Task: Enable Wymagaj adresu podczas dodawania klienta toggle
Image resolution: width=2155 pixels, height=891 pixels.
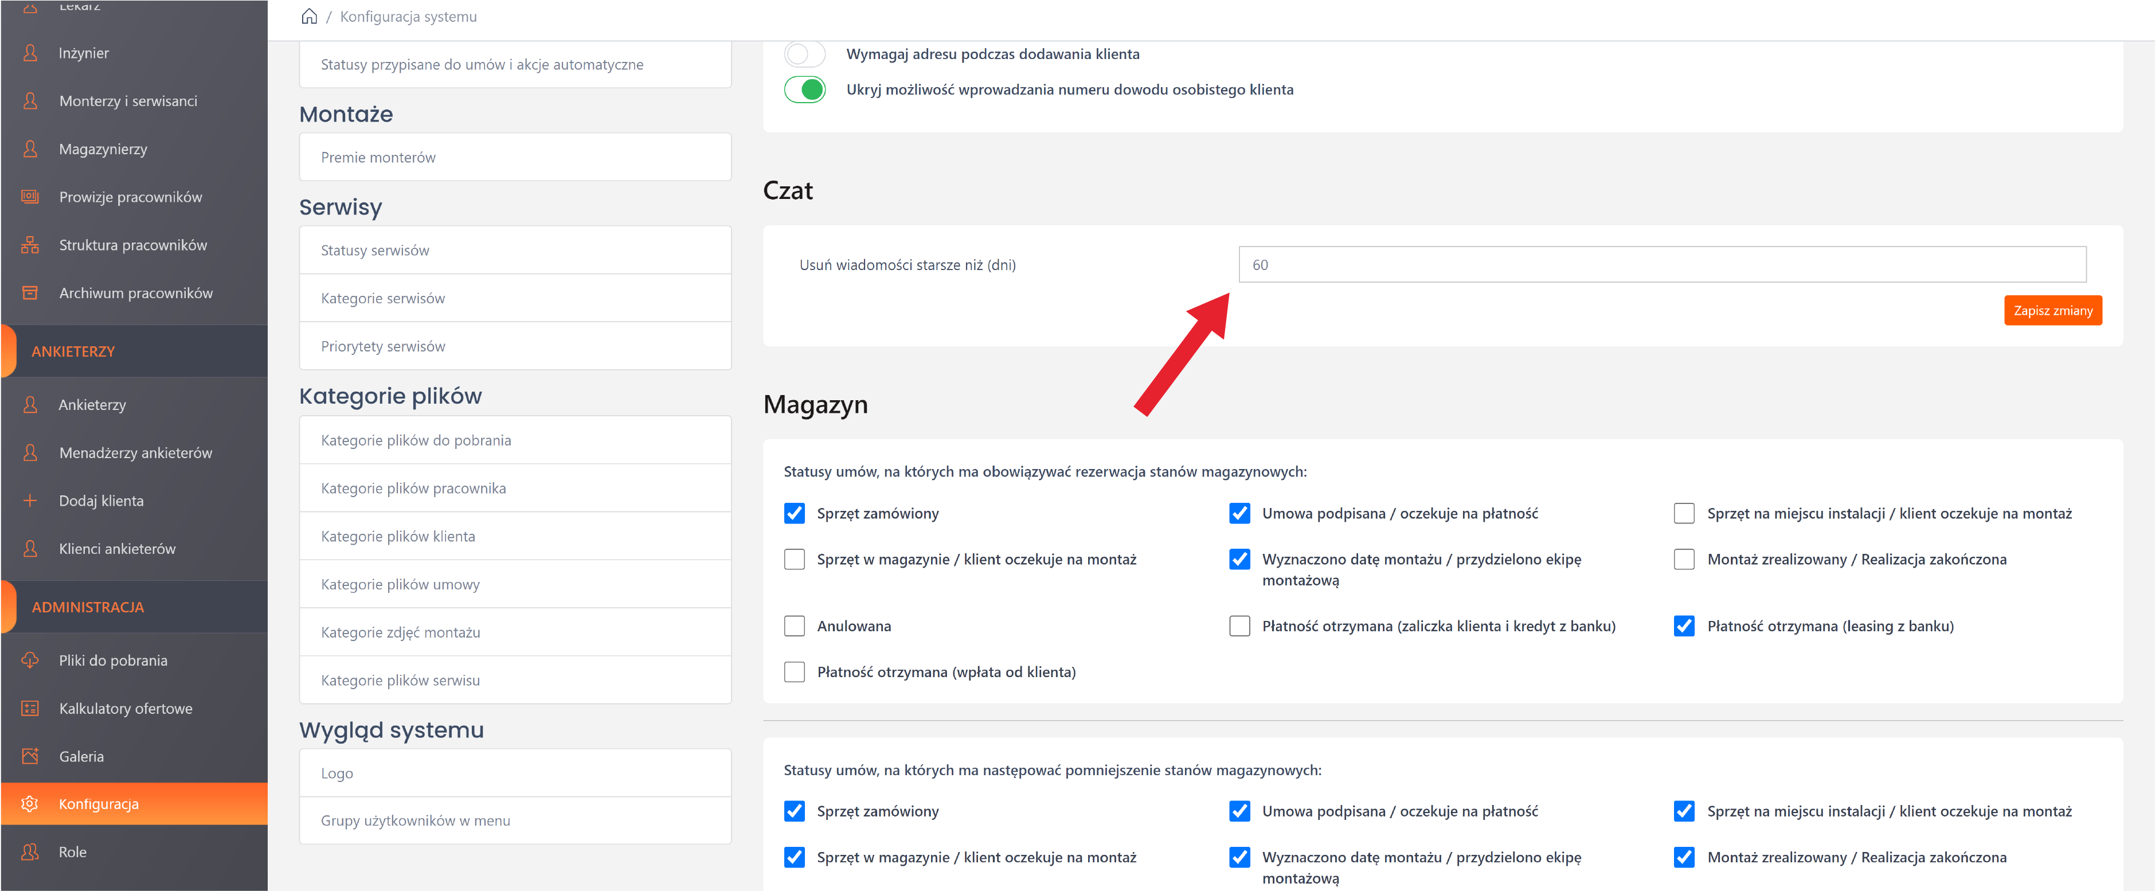Action: pos(804,54)
